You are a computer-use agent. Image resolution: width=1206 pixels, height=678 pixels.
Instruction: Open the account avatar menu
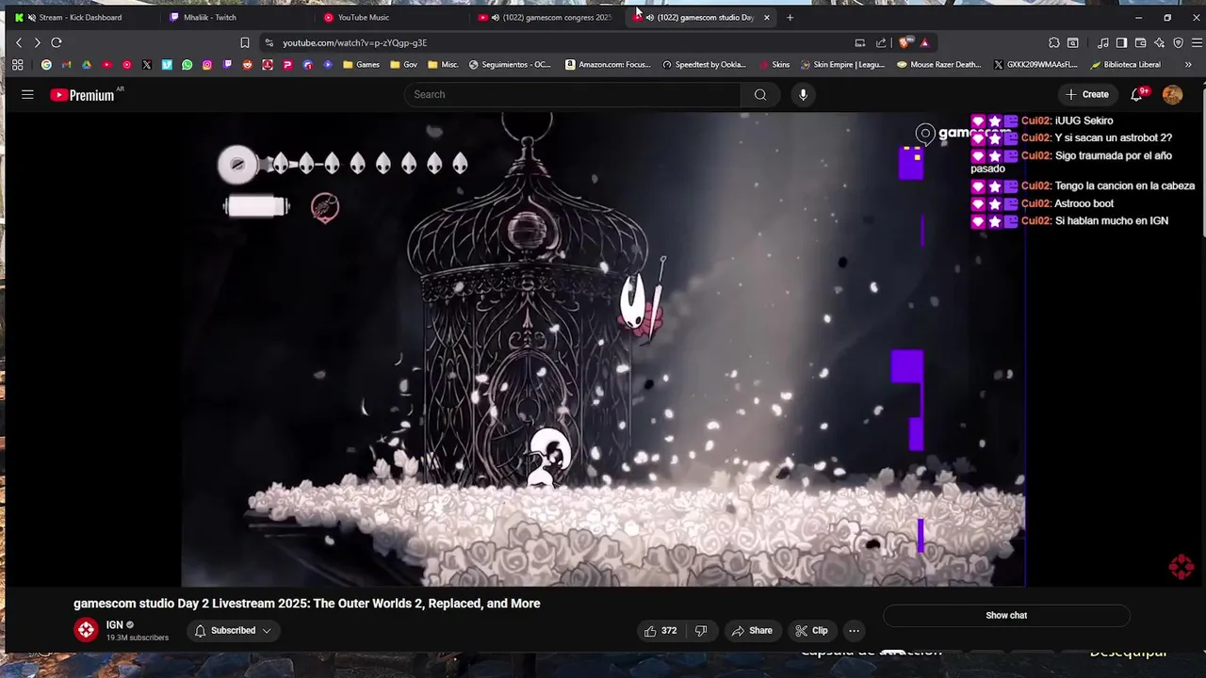coord(1172,94)
